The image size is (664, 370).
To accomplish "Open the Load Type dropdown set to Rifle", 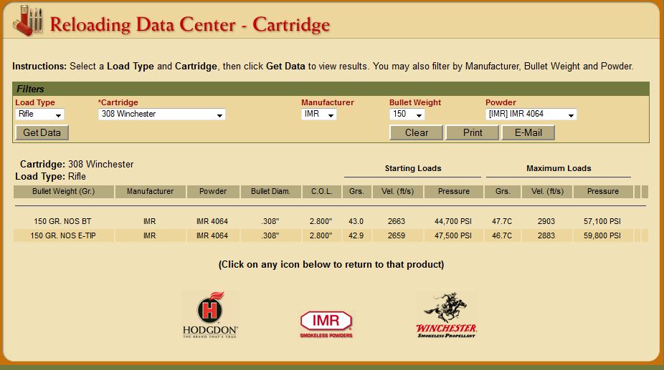I will [39, 115].
